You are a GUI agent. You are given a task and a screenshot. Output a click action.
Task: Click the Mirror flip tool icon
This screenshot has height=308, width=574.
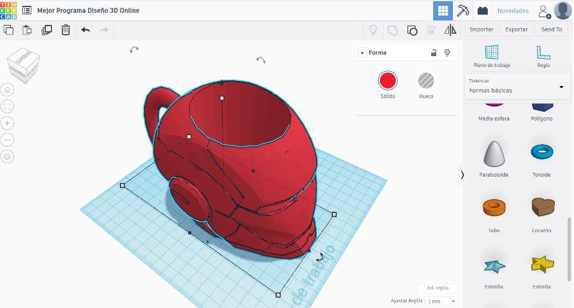click(450, 29)
